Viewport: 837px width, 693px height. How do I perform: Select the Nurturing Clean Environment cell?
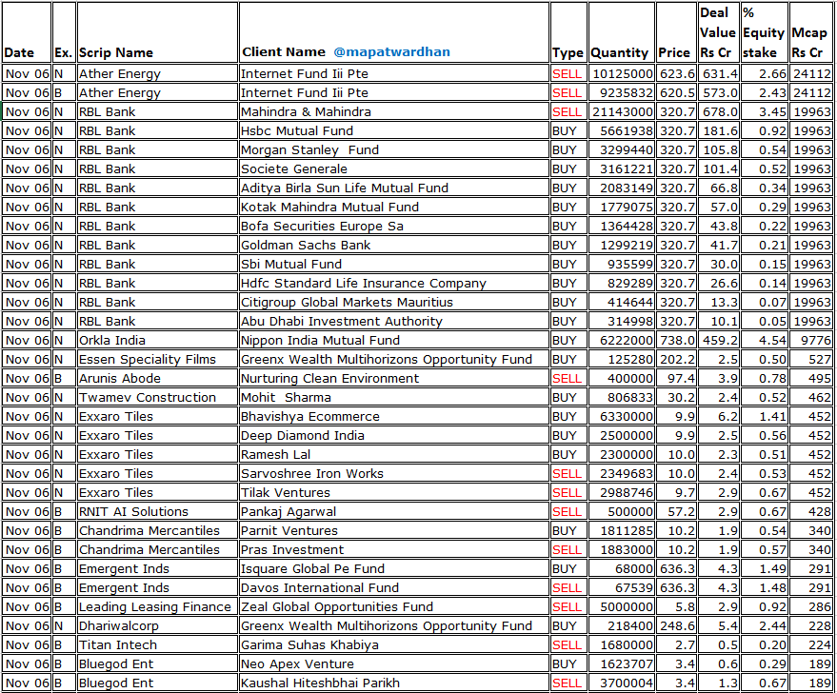click(x=394, y=379)
